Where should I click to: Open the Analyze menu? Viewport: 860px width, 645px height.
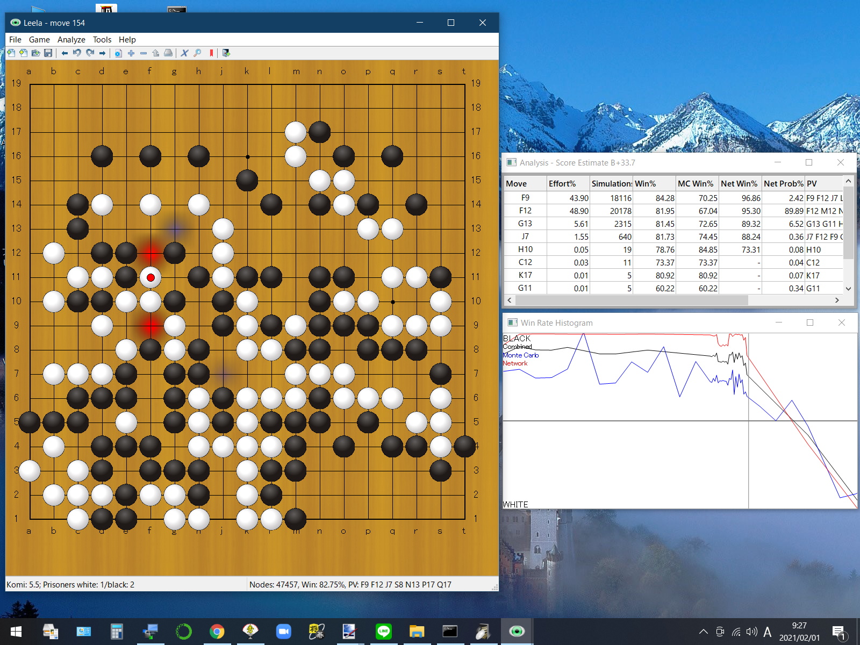coord(71,40)
